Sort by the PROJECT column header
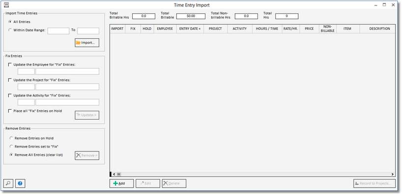The height and width of the screenshot is (195, 402). [x=215, y=28]
